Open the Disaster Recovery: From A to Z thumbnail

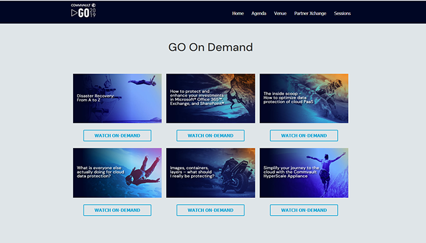[x=117, y=98]
